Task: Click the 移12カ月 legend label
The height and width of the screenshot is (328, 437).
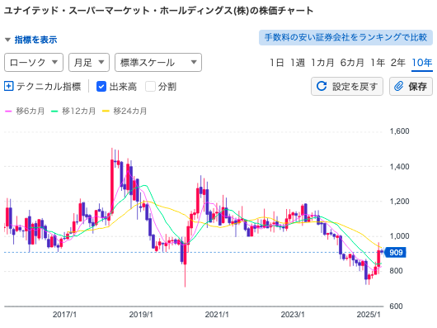Action: 79,111
